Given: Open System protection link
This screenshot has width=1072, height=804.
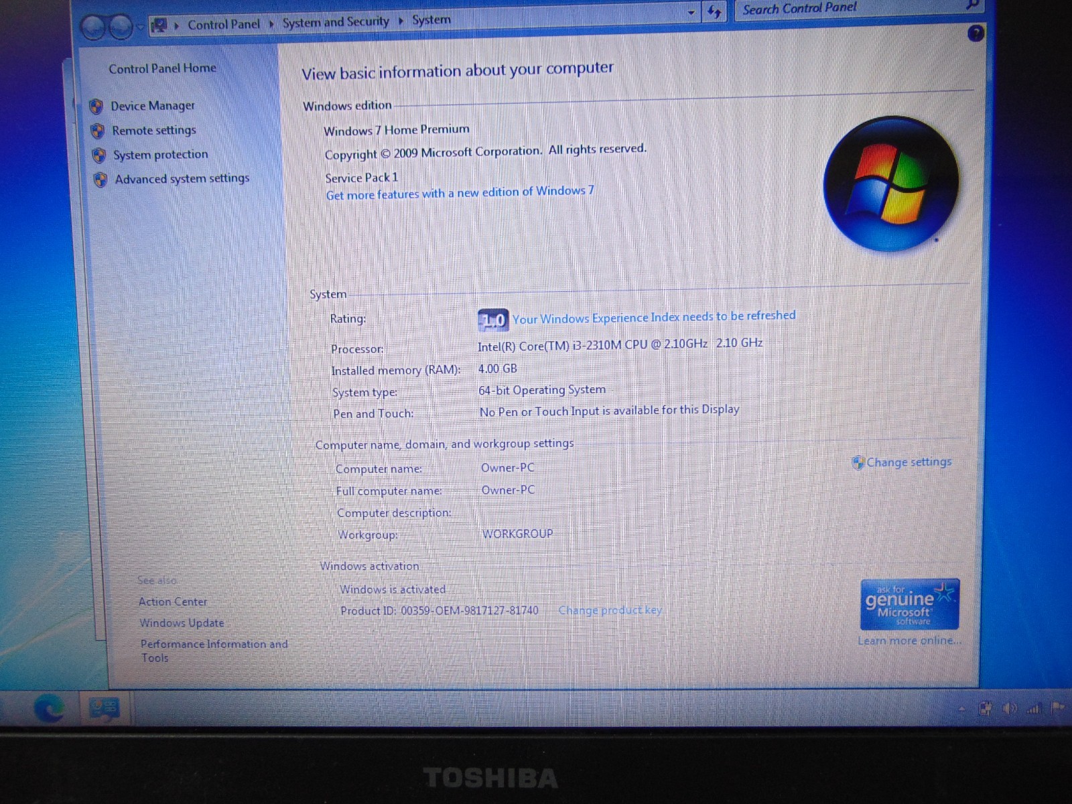Looking at the screenshot, I should pos(161,155).
